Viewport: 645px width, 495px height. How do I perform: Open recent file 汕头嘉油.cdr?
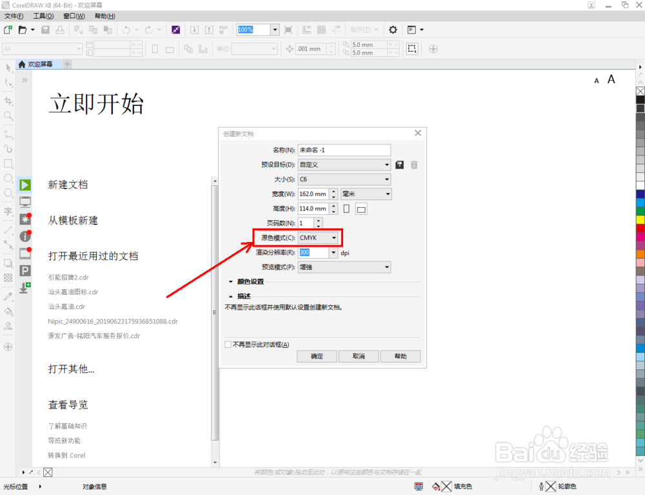pos(66,307)
